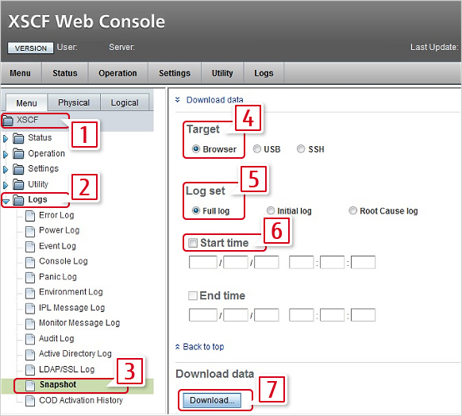Click the first Start time date field
This screenshot has width=462, height=416.
pyautogui.click(x=203, y=262)
